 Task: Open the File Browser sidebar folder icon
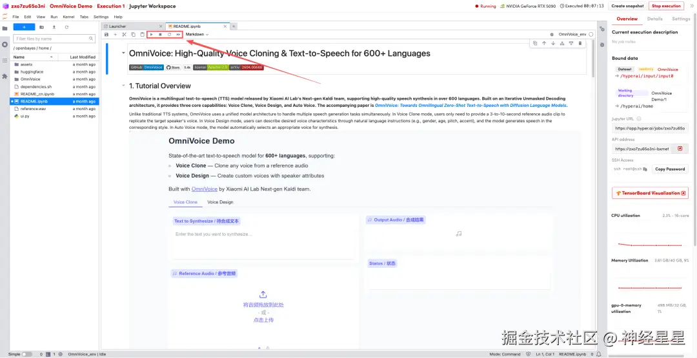coord(5,28)
